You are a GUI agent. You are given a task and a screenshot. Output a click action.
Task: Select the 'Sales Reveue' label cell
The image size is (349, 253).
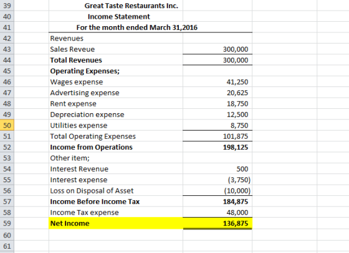click(116, 49)
